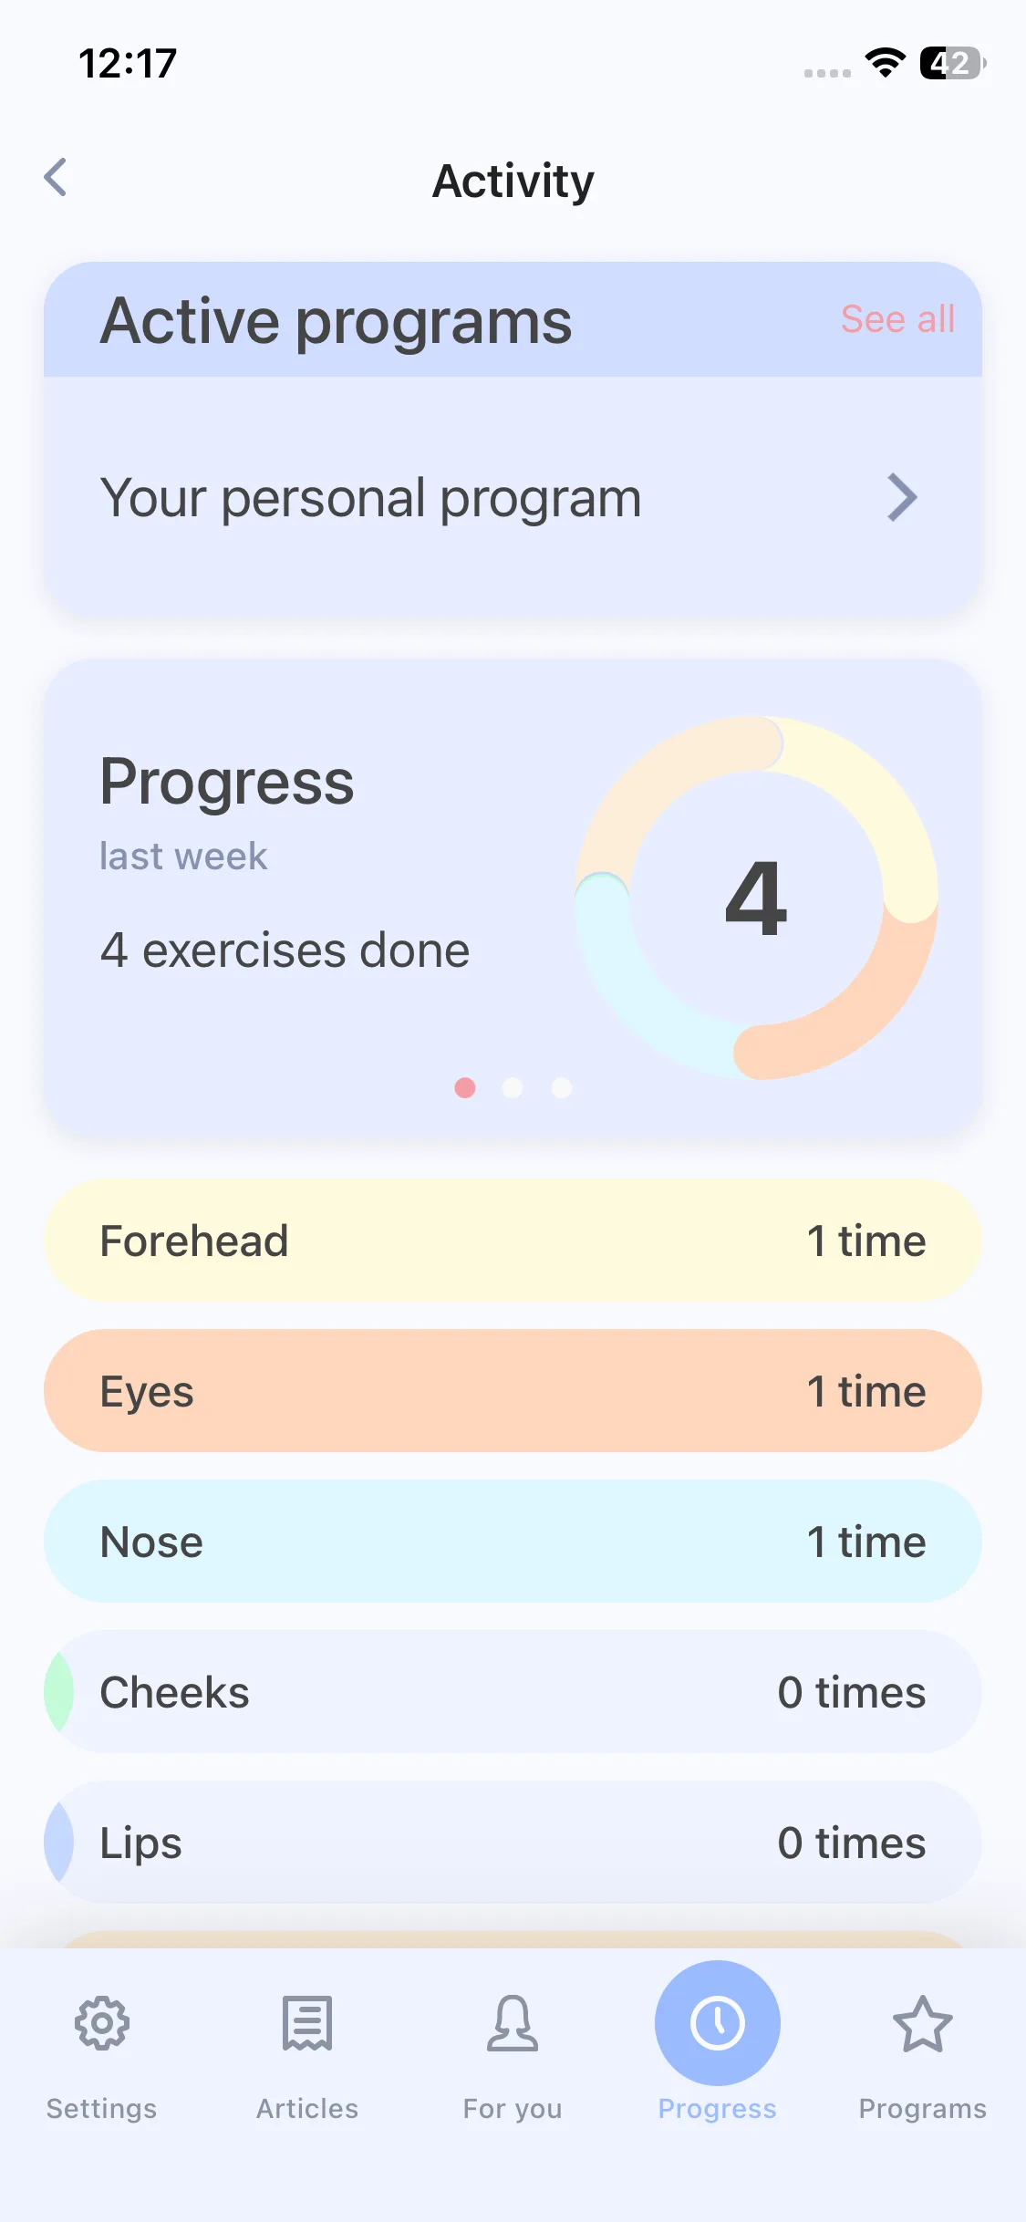This screenshot has width=1026, height=2222.
Task: Select the first carousel page dot
Action: (465, 1087)
